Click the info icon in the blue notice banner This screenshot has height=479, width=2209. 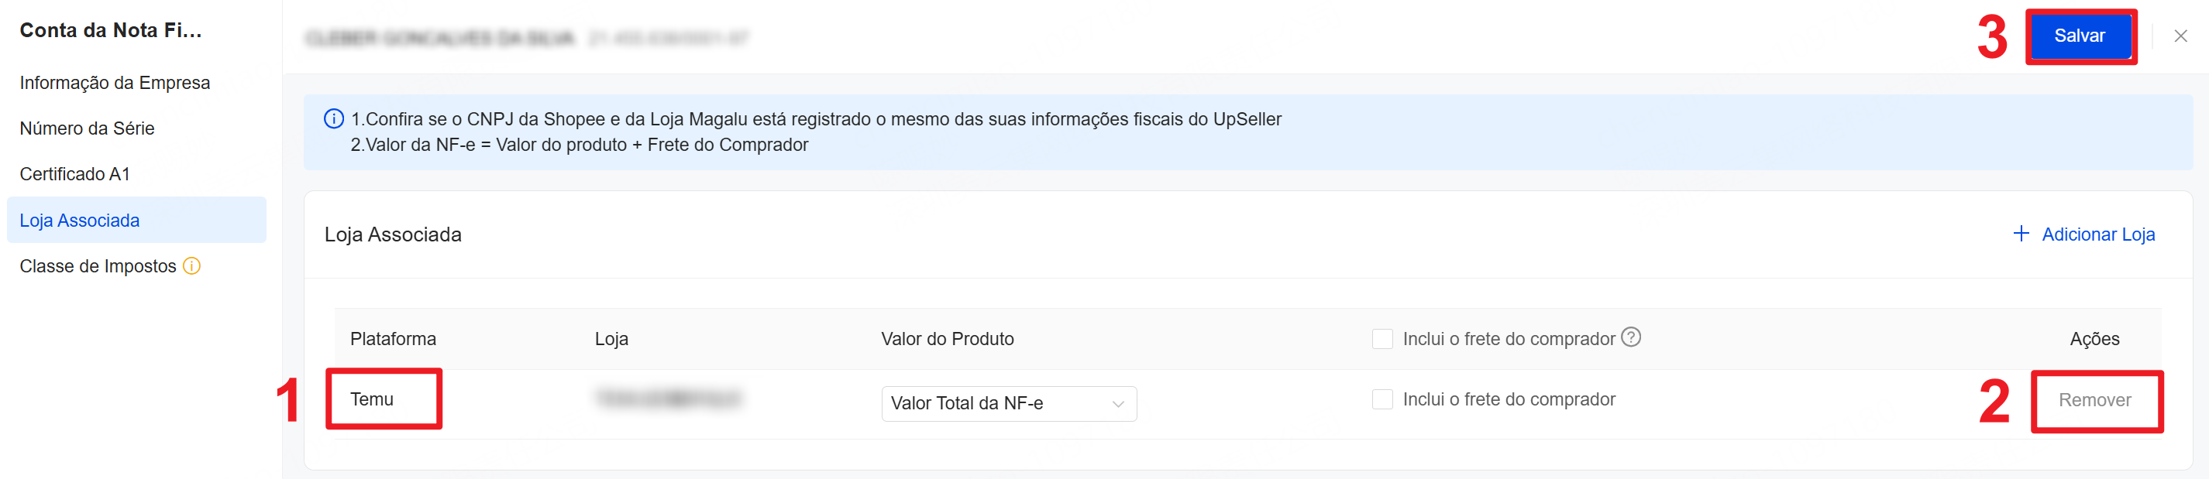point(334,119)
